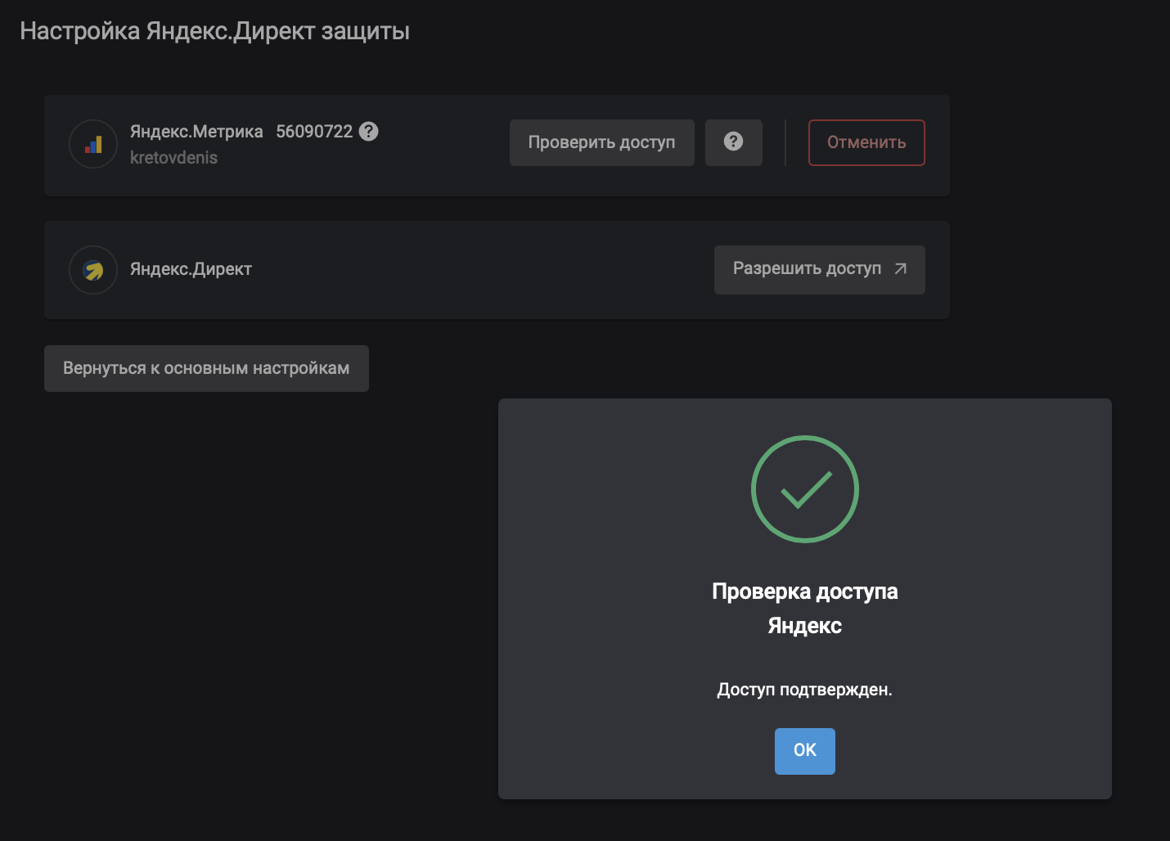The image size is (1170, 841).
Task: Click the green checkmark circle in dialog
Action: [804, 489]
